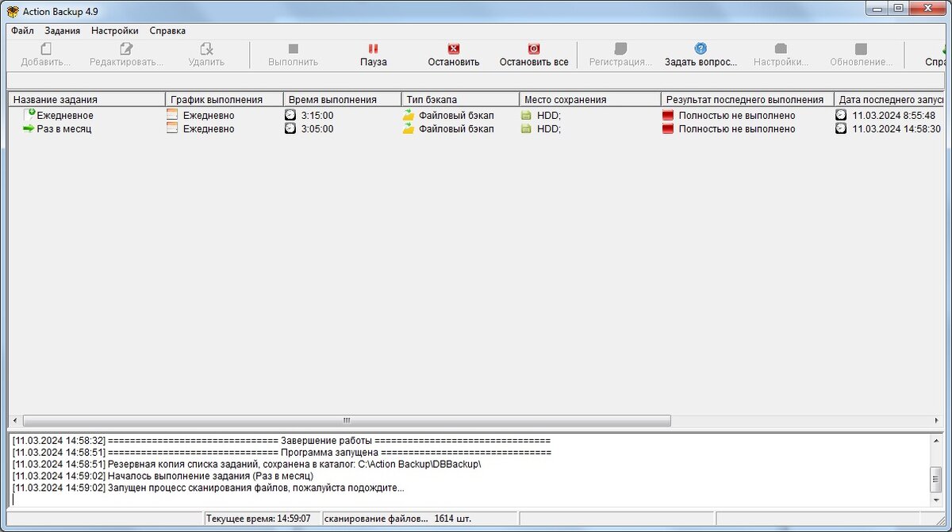Select the Ежедневное task row
The height and width of the screenshot is (532, 952).
click(x=476, y=115)
